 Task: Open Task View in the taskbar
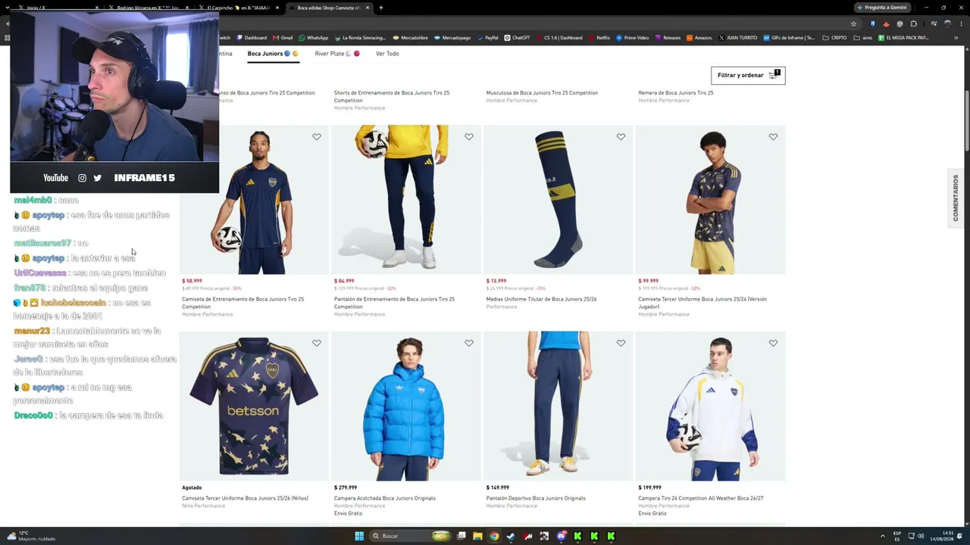(461, 536)
